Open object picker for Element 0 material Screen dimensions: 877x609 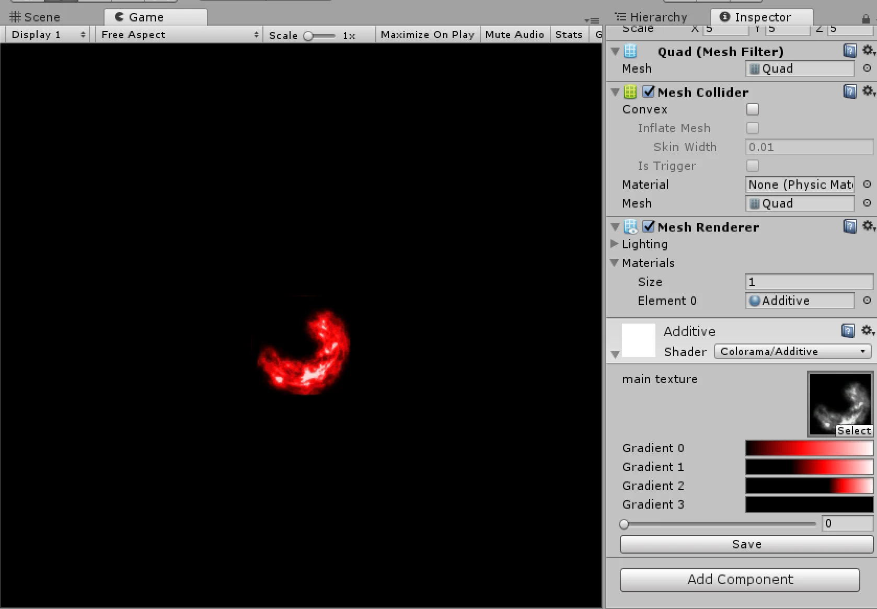tap(867, 301)
